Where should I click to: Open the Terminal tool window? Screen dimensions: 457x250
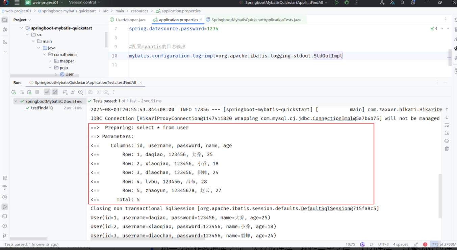(x=5, y=217)
